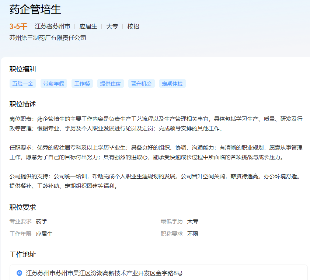This screenshot has width=310, height=280.
Task: Click the 药学 major requirement value
Action: click(41, 221)
